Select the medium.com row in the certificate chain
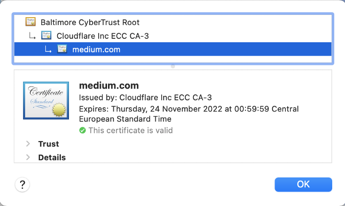 (x=96, y=49)
